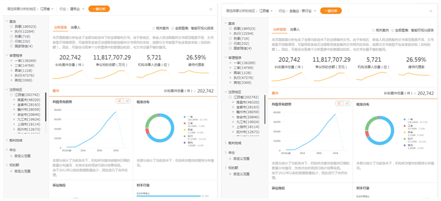Click 一键分析 button in 建筑业 panel
This screenshot has width=441, height=201.
pos(99,9)
